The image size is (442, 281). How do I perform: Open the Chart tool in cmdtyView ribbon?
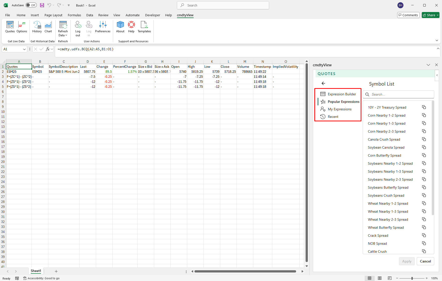coord(48,28)
